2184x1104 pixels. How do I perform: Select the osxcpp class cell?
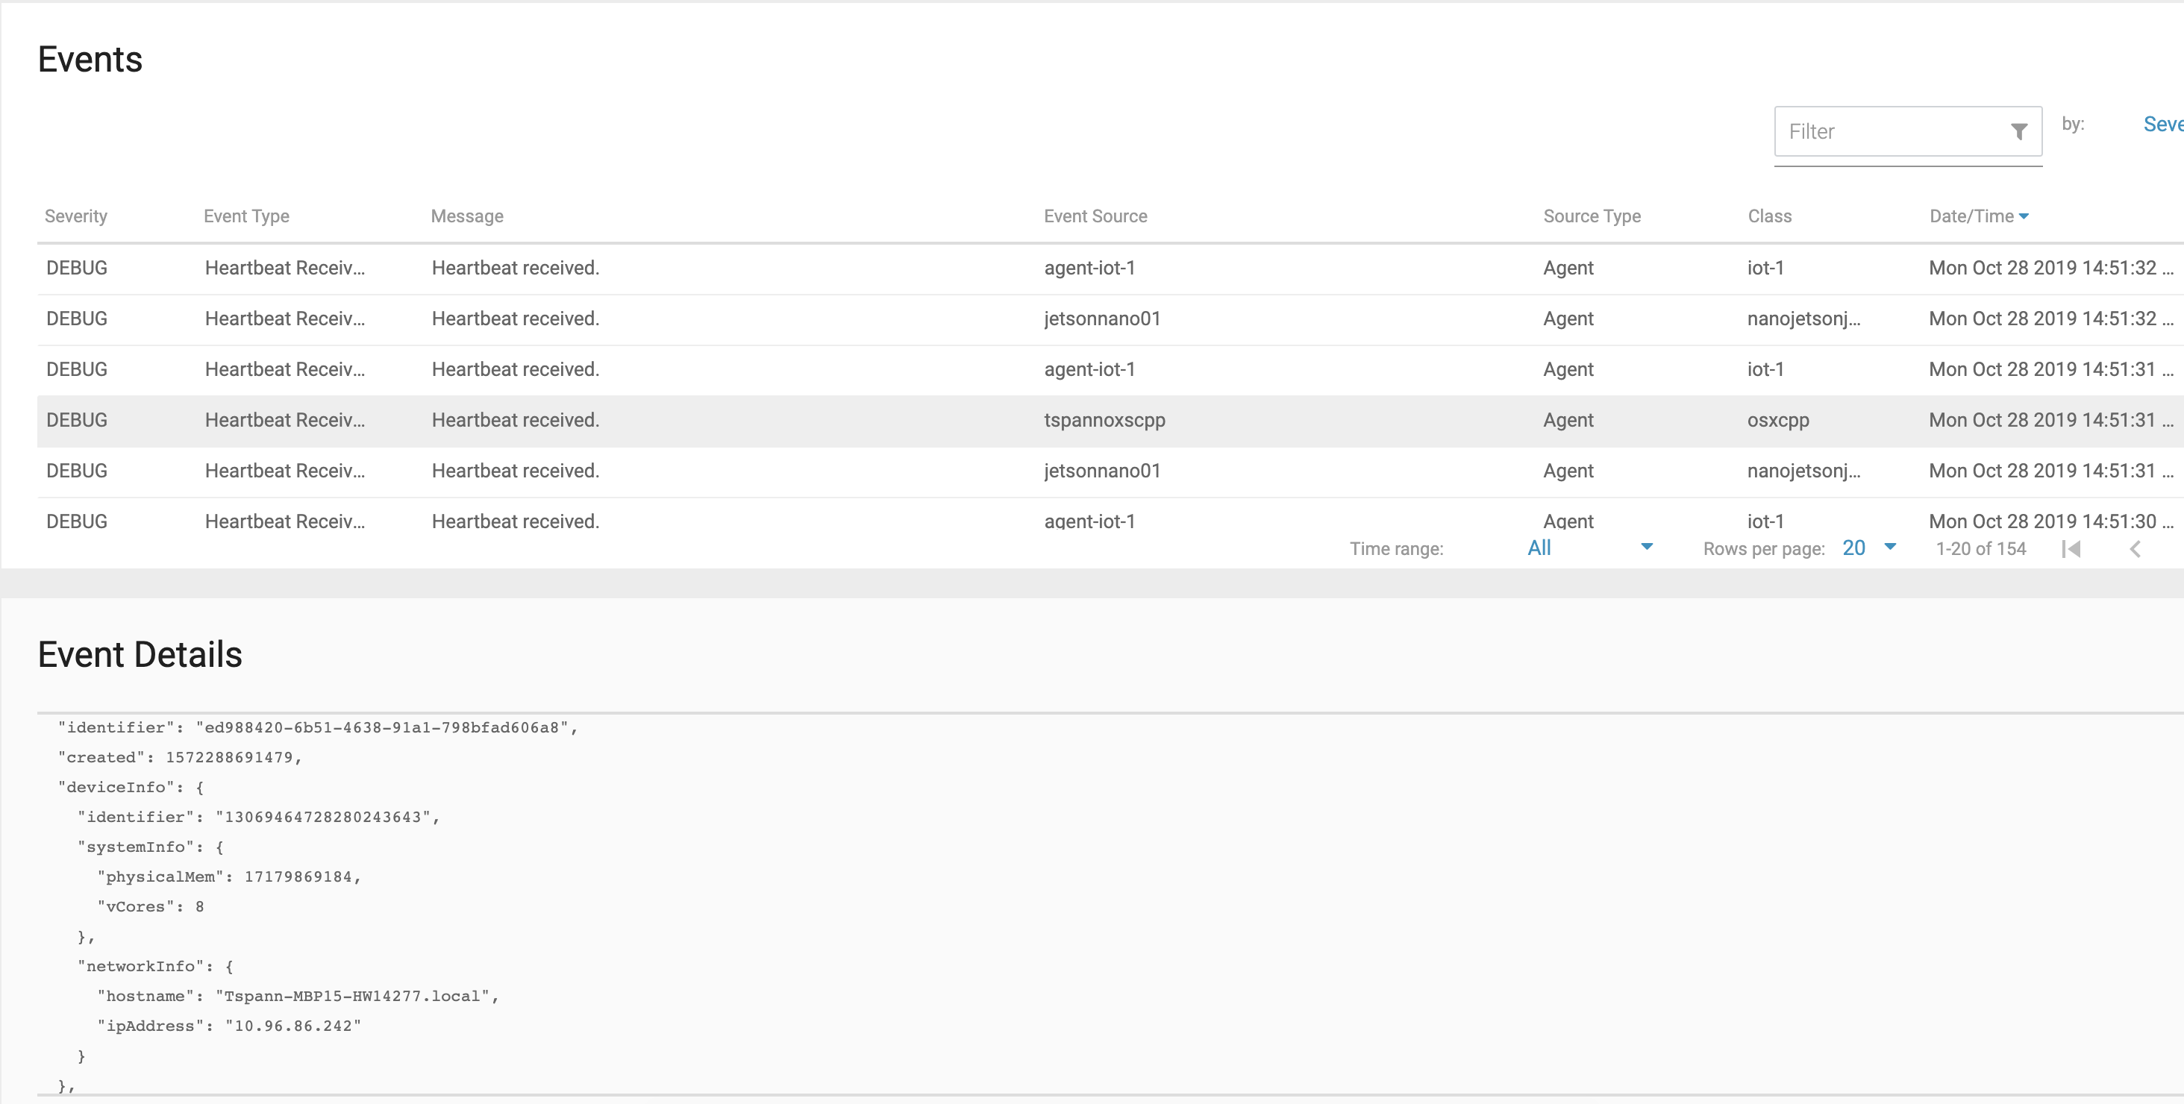tap(1778, 420)
